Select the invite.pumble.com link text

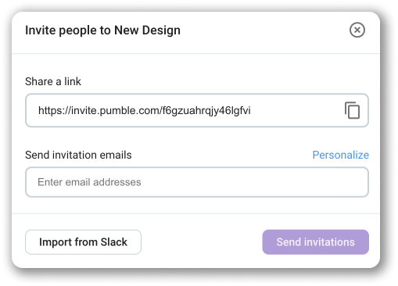(x=144, y=110)
